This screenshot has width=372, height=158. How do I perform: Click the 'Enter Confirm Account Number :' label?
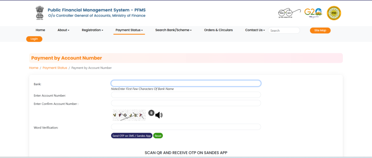click(56, 104)
